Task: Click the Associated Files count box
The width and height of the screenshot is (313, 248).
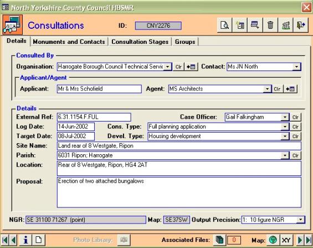Action: click(x=234, y=240)
